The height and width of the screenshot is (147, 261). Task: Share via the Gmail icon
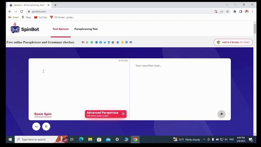tap(83, 42)
